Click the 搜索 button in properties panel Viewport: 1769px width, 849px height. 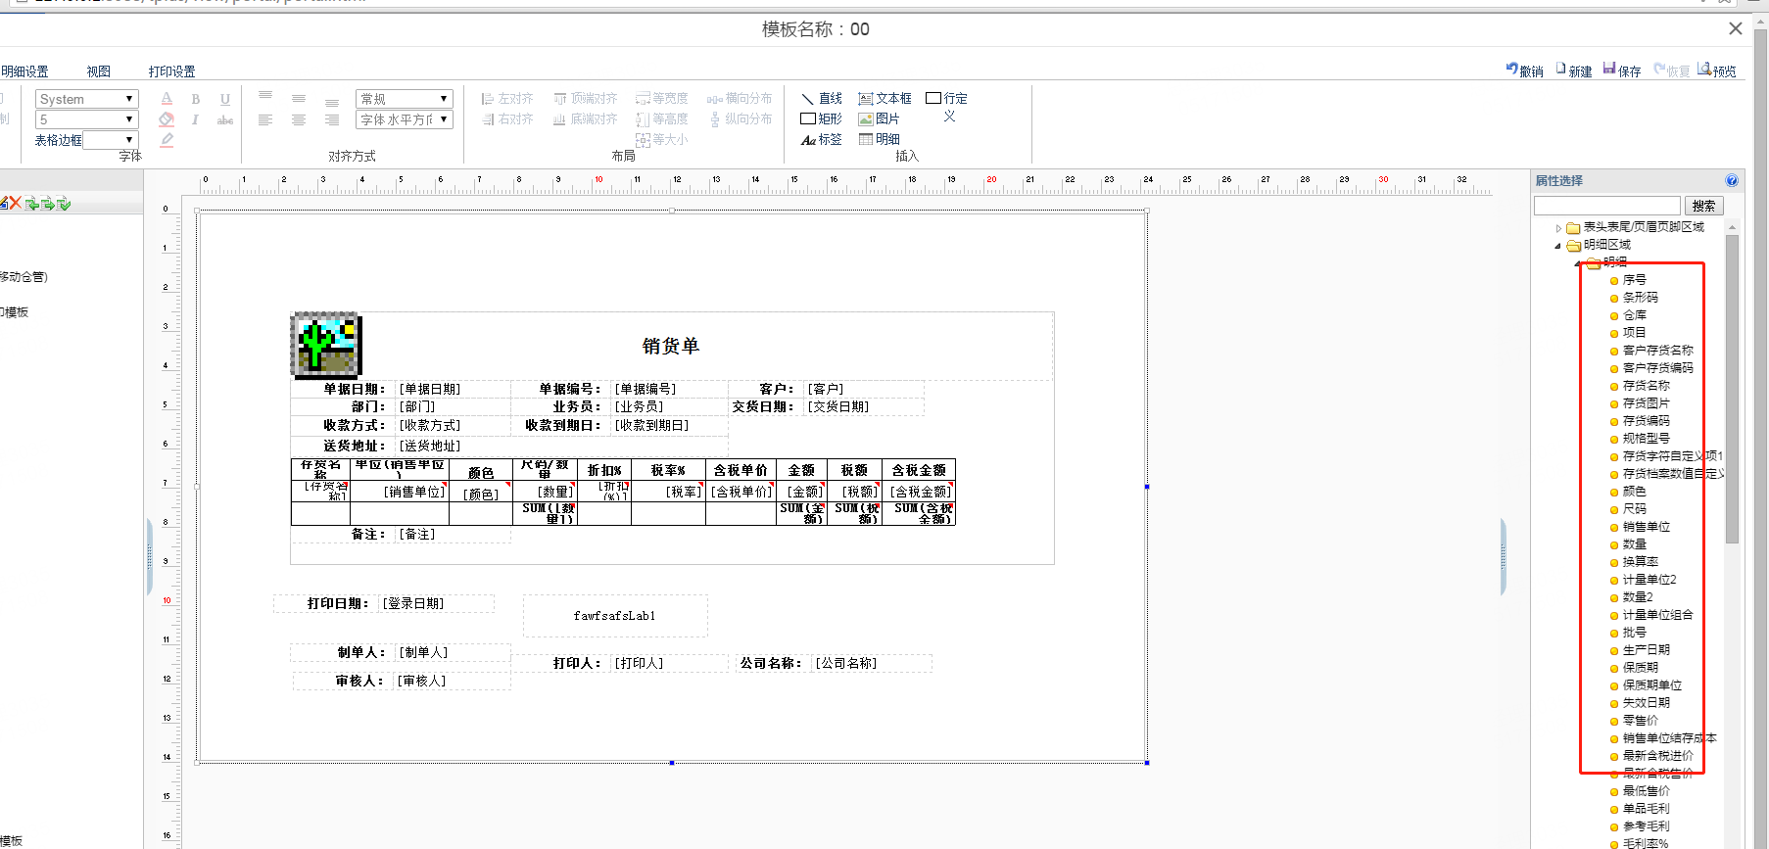1703,206
